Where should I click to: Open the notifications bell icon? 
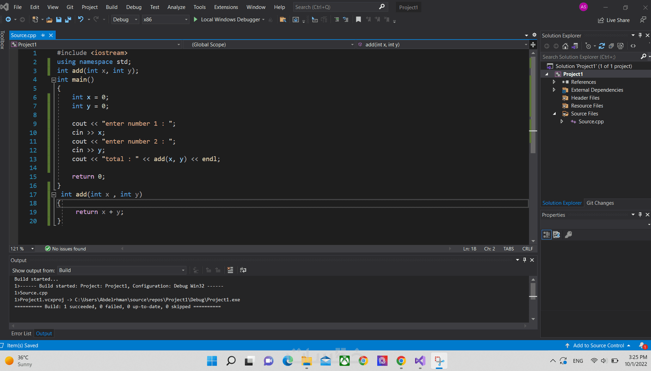tap(643, 345)
